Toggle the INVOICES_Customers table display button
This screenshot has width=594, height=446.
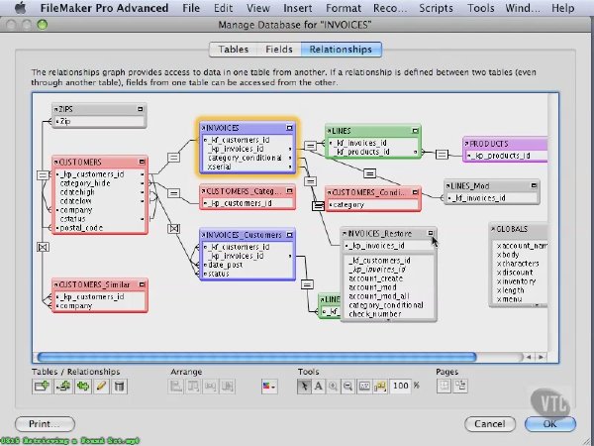pyautogui.click(x=289, y=235)
